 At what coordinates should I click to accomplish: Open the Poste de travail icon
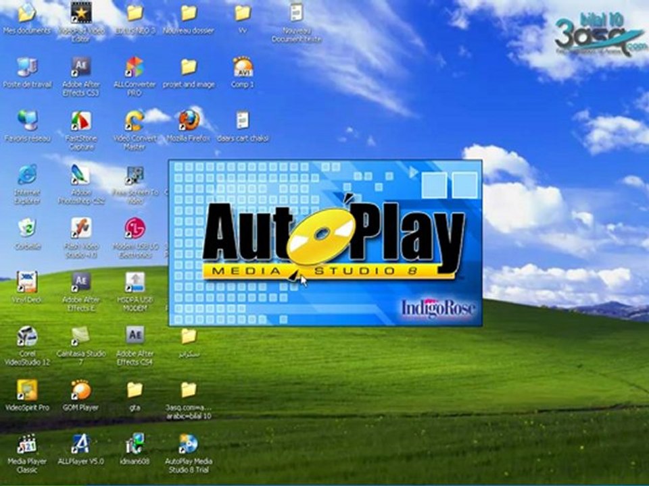tap(27, 67)
